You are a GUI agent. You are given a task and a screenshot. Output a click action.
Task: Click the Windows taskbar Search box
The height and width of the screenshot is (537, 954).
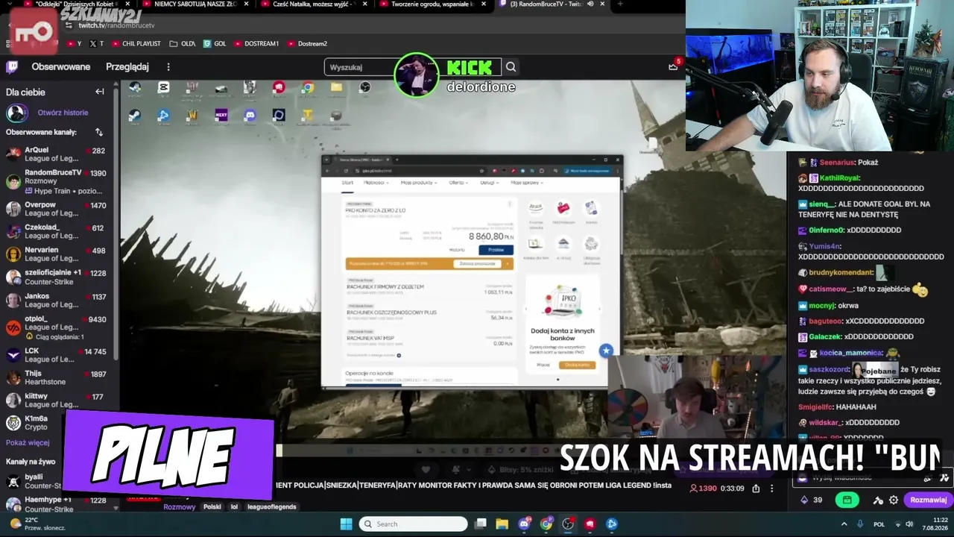pos(413,524)
